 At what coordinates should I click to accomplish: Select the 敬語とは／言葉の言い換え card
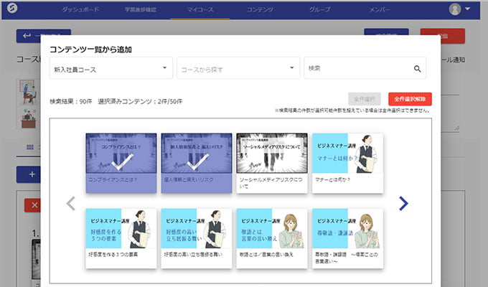(272, 238)
